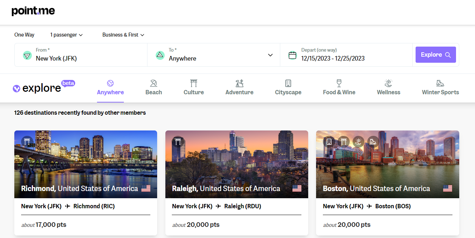The width and height of the screenshot is (475, 238).
Task: Click the skate badge on the Boston card
Action: coord(373,142)
